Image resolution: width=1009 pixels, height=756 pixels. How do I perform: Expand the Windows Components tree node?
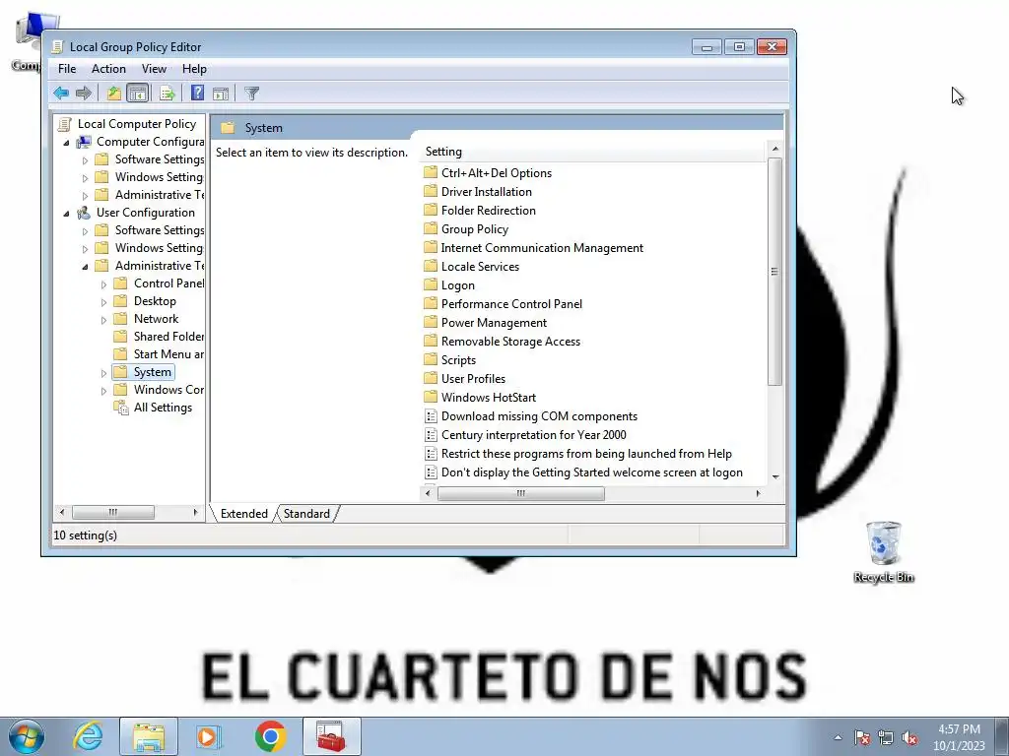point(103,390)
